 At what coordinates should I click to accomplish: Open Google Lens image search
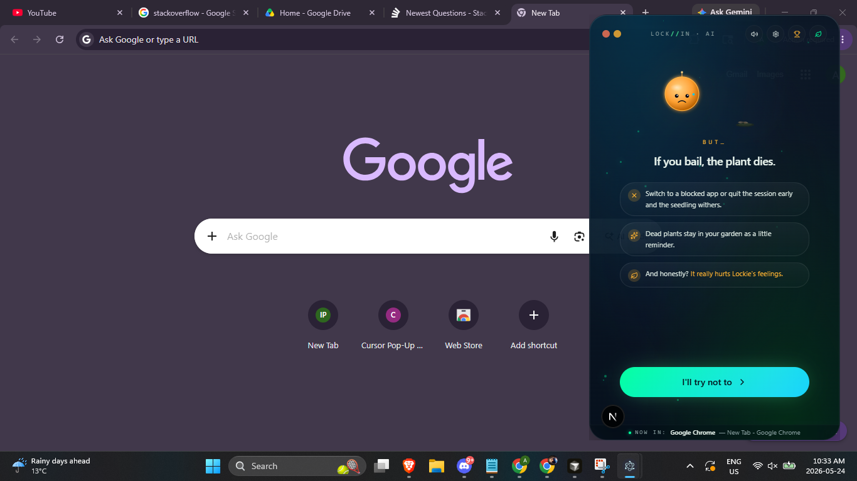579,236
